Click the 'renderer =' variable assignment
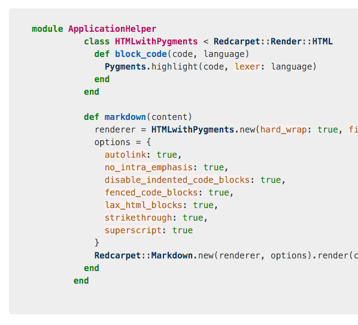The height and width of the screenshot is (325, 358). (120, 130)
